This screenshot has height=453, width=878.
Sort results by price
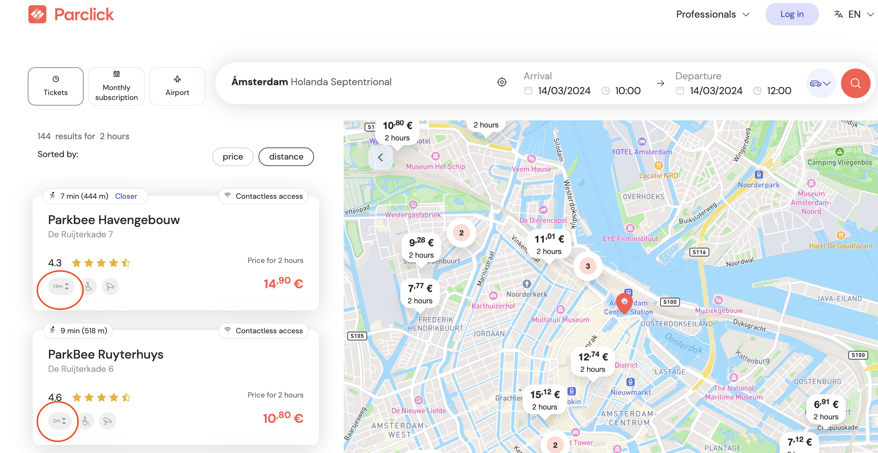pos(232,157)
